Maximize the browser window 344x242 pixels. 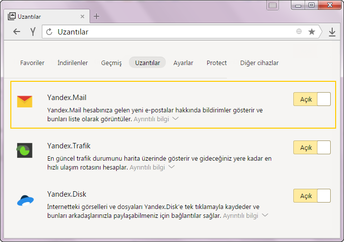click(x=312, y=5)
